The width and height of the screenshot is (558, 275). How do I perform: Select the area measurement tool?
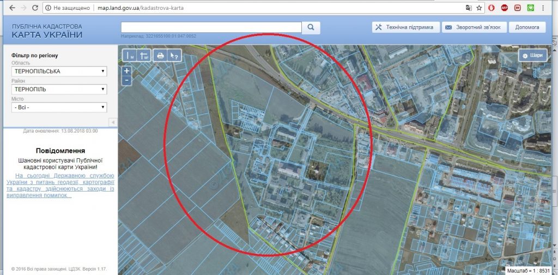144,55
